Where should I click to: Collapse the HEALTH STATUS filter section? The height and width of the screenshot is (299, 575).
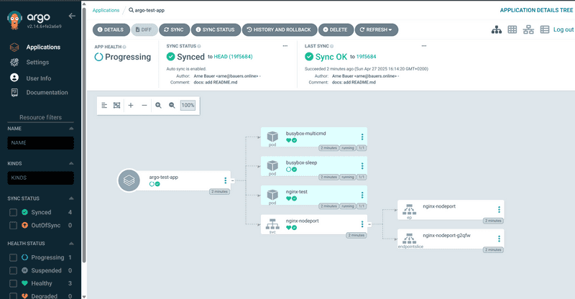pos(71,243)
